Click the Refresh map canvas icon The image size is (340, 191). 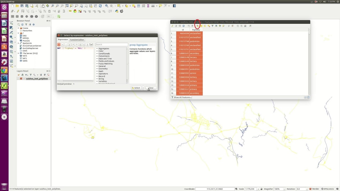[x=100, y=6]
